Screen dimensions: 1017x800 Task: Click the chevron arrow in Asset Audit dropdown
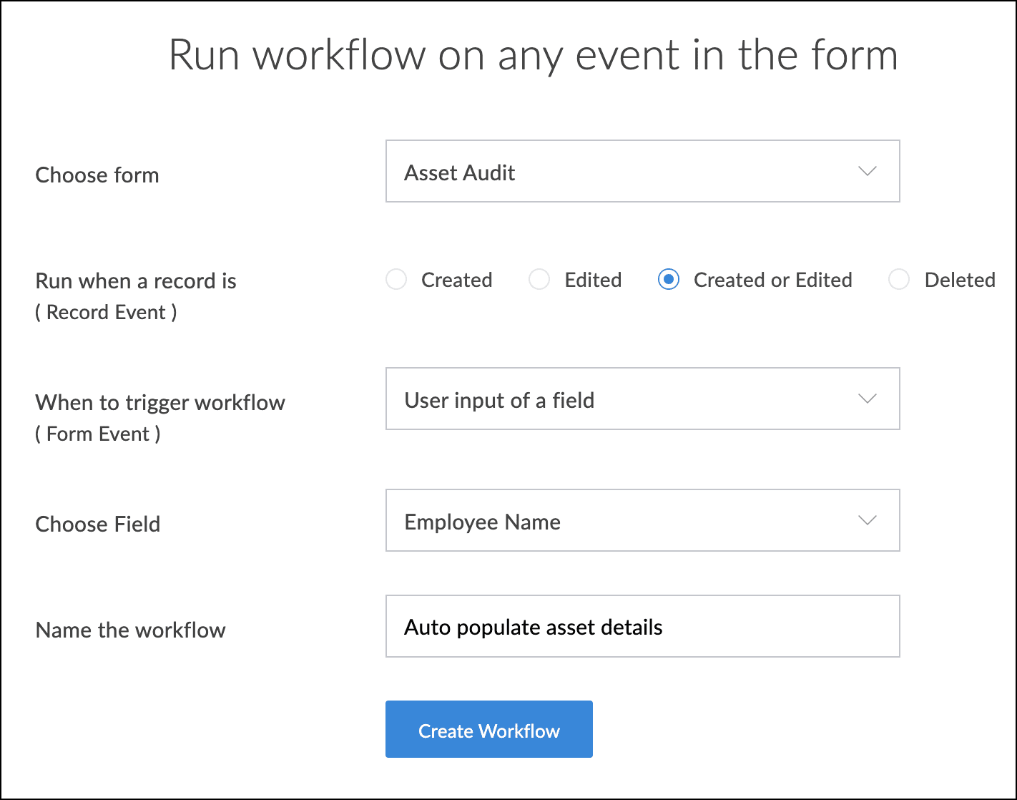click(x=867, y=172)
